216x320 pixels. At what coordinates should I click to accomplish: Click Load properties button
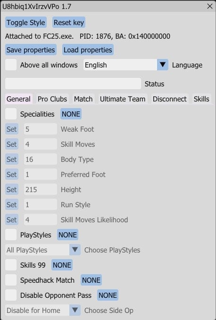[88, 50]
